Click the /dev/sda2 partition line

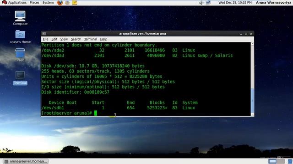[x=118, y=50]
